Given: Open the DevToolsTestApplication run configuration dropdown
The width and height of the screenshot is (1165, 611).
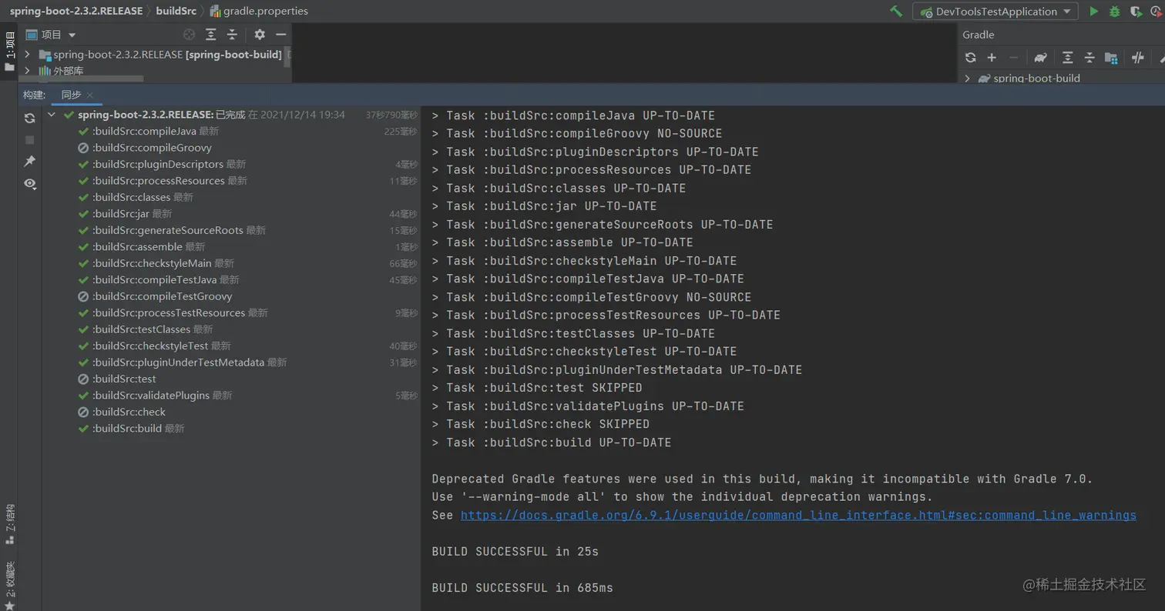Looking at the screenshot, I should (995, 12).
